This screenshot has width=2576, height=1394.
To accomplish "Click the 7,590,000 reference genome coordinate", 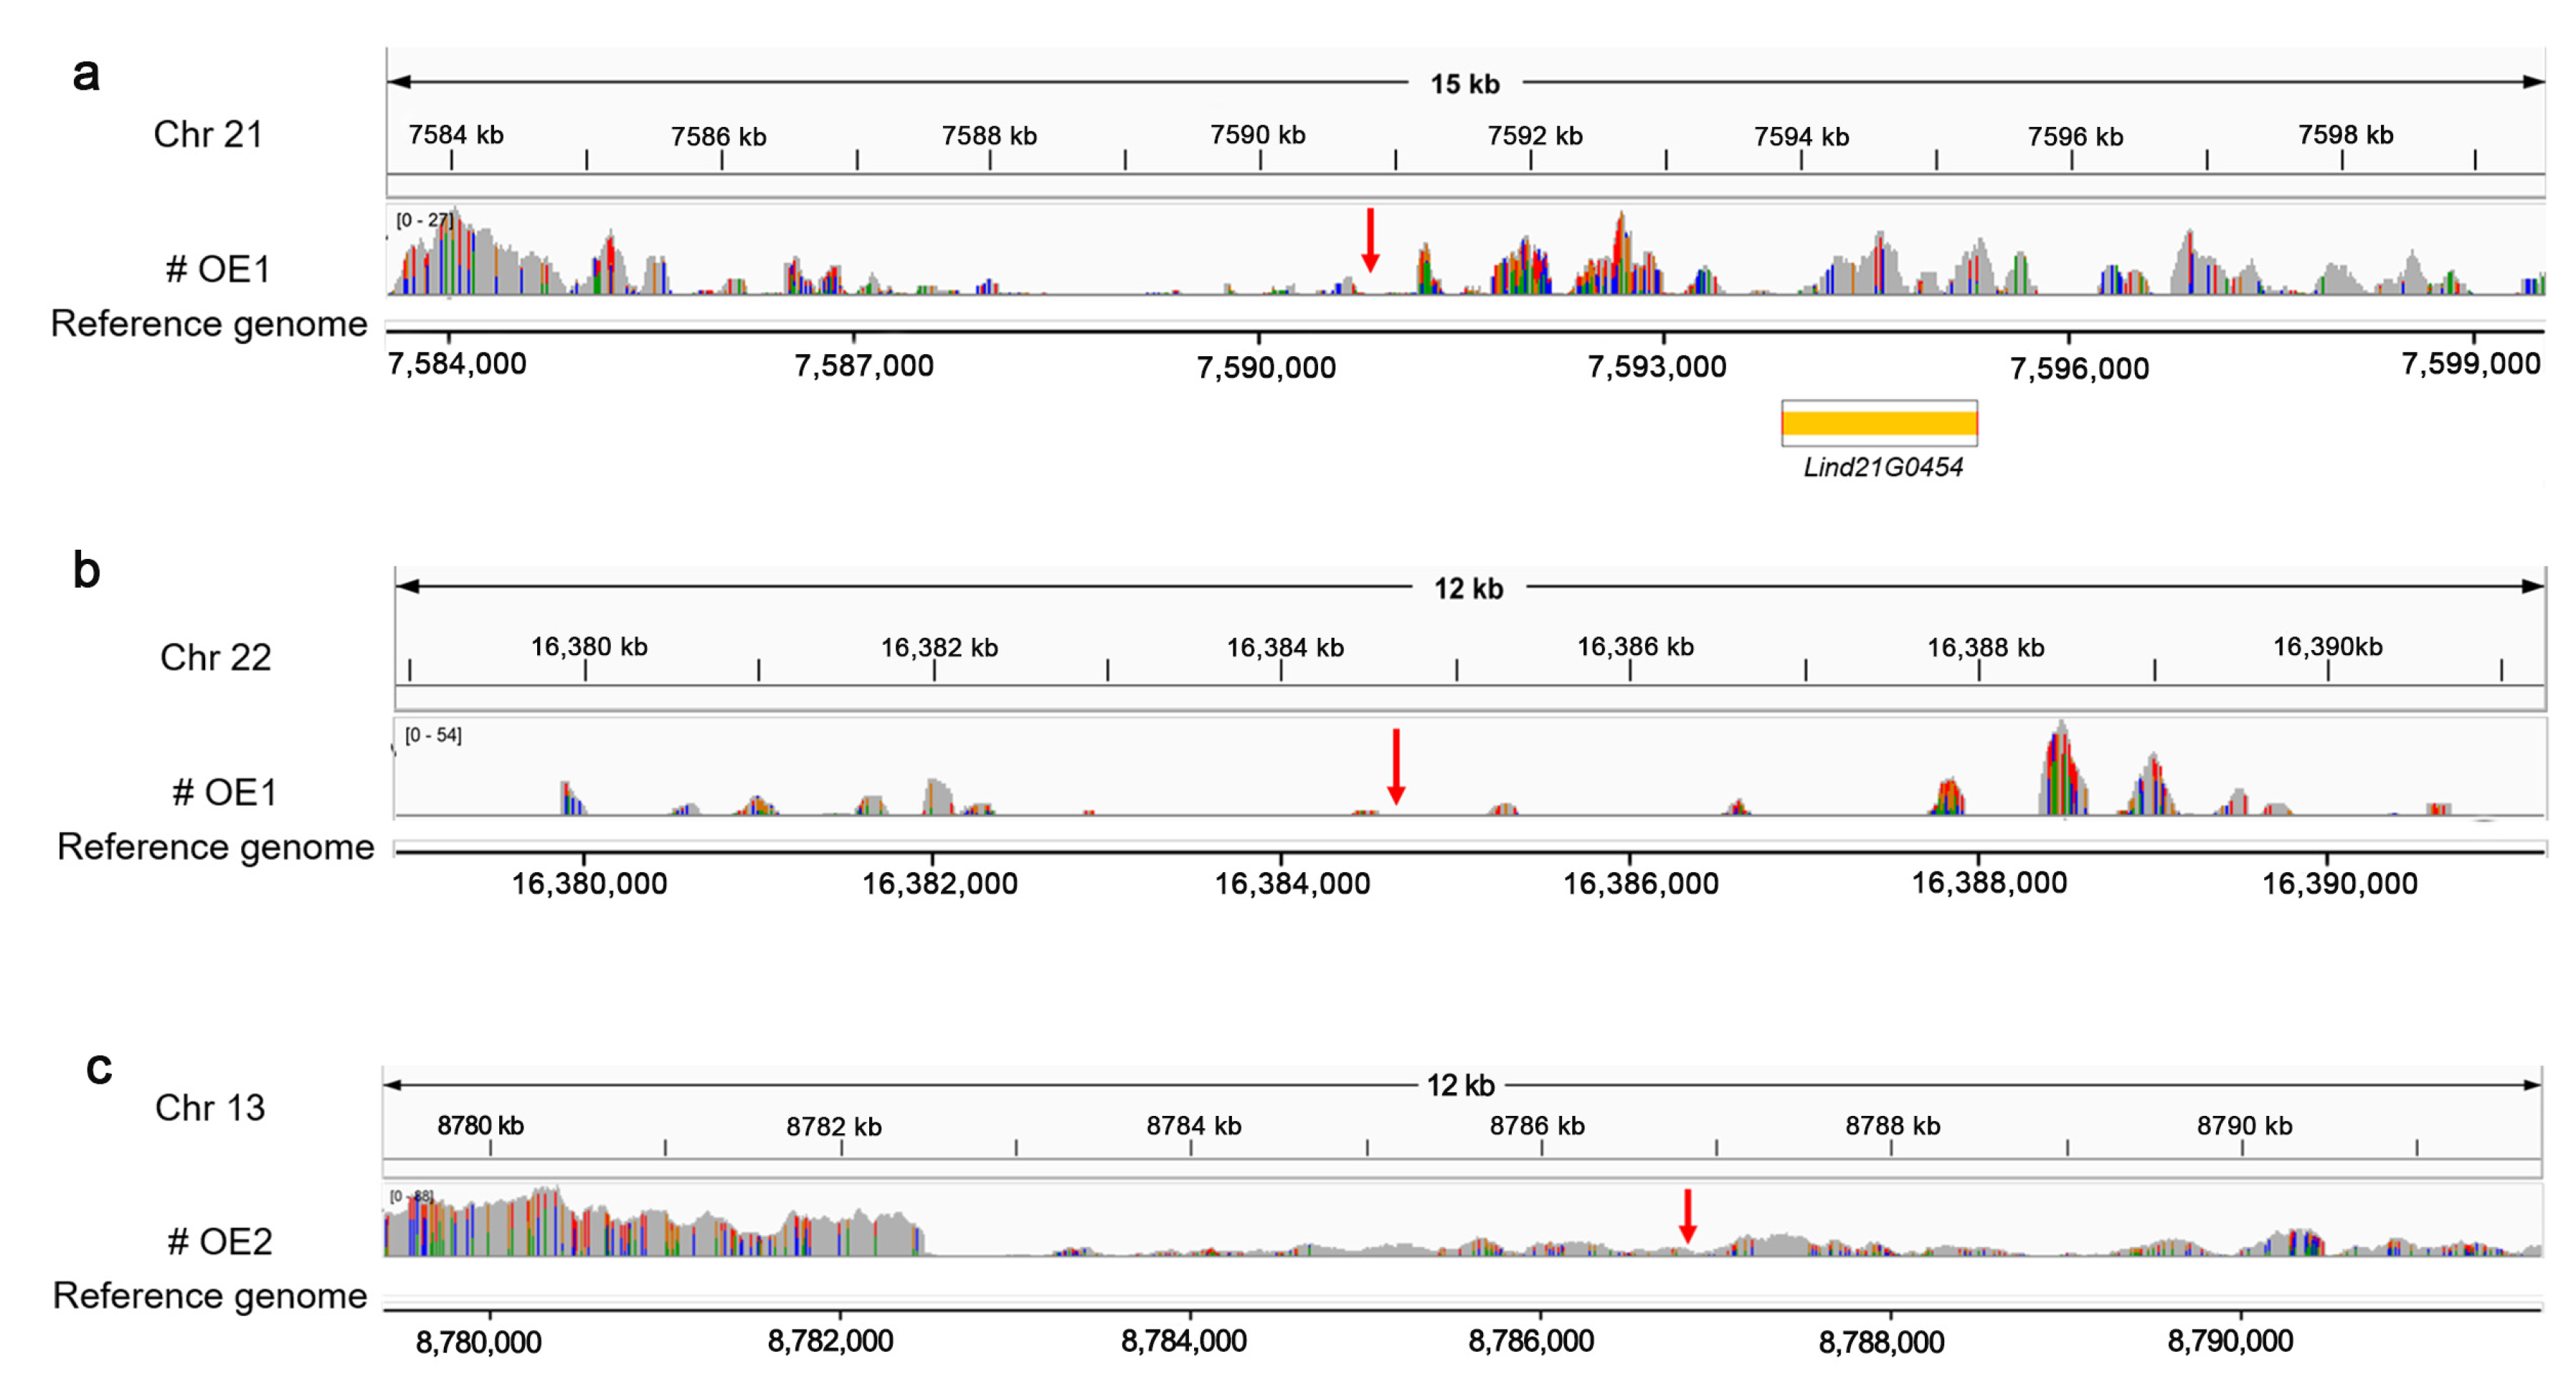I will click(x=1266, y=368).
